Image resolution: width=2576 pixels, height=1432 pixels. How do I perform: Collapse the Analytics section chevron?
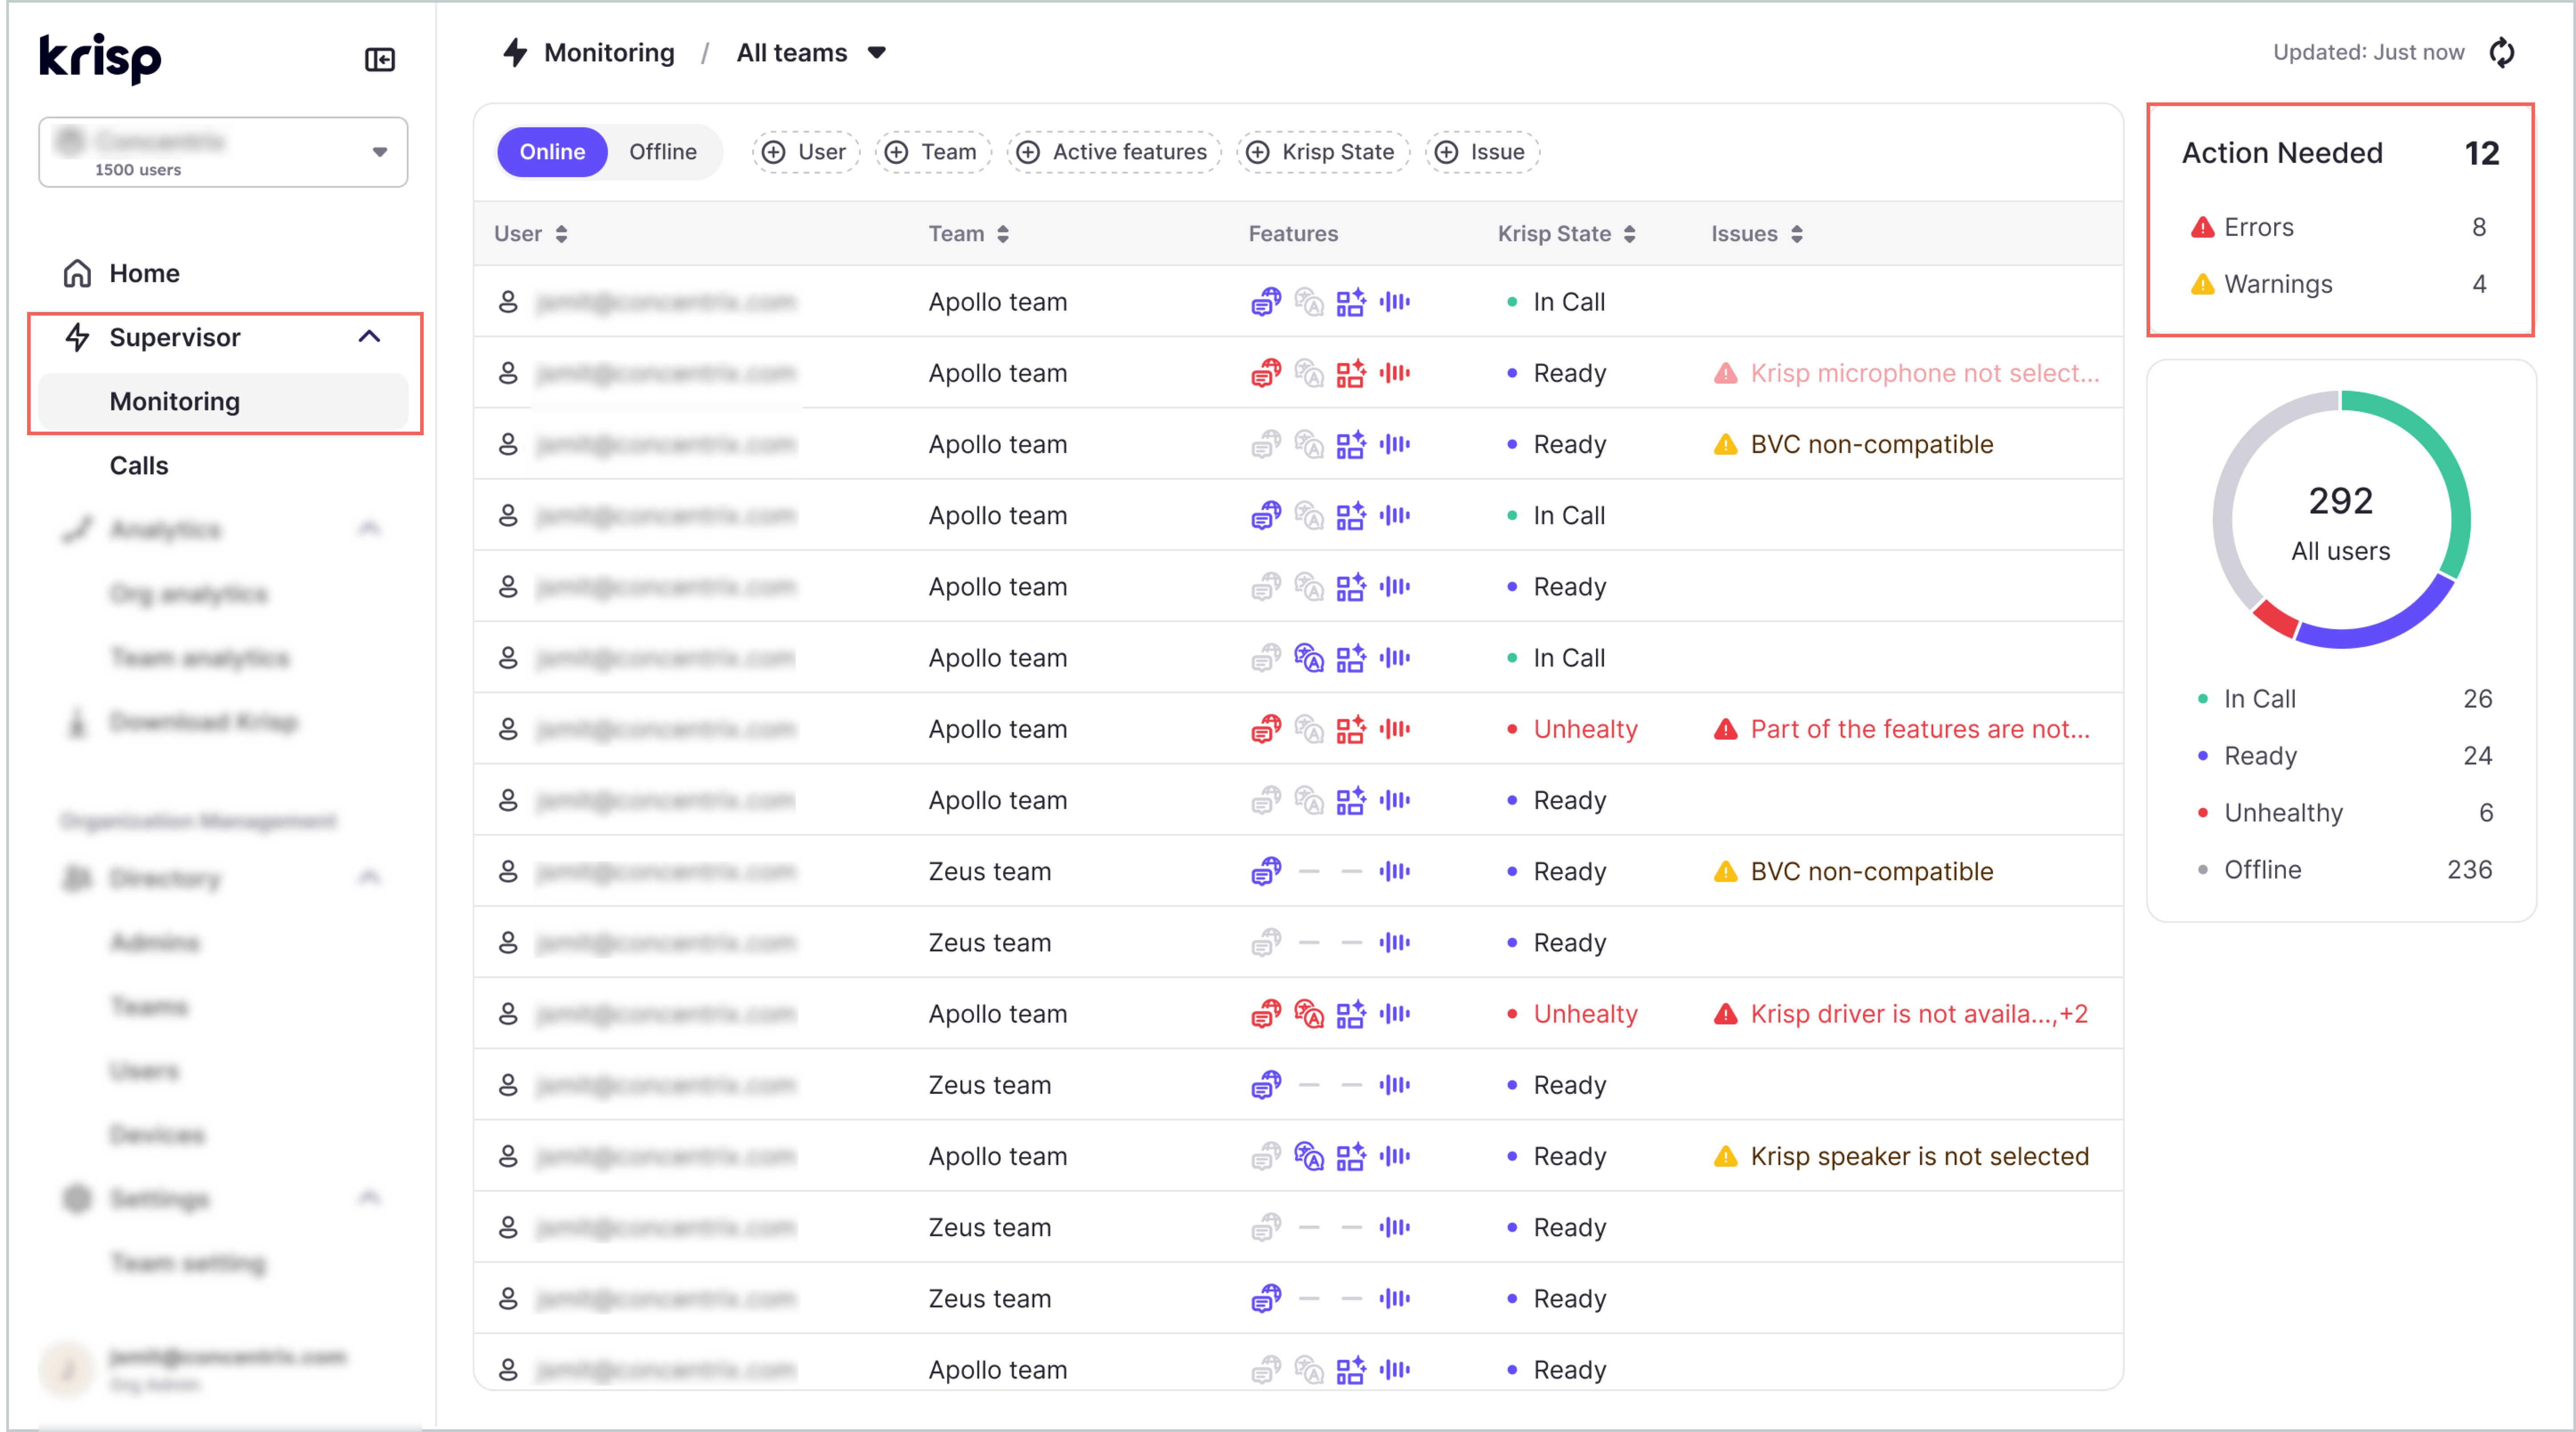click(x=369, y=529)
